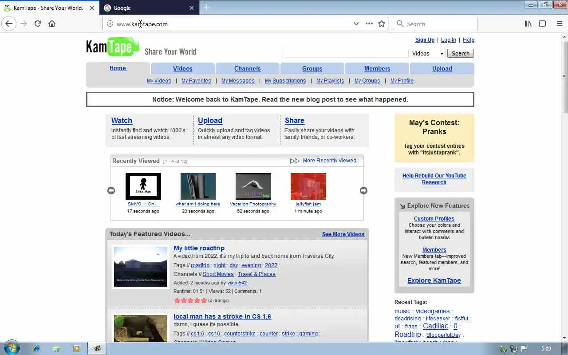
Task: Open the My little roadtrip thumbnail
Action: coord(141,266)
